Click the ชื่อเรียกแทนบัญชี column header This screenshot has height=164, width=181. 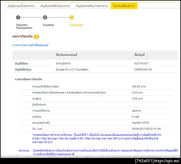coord(66,55)
